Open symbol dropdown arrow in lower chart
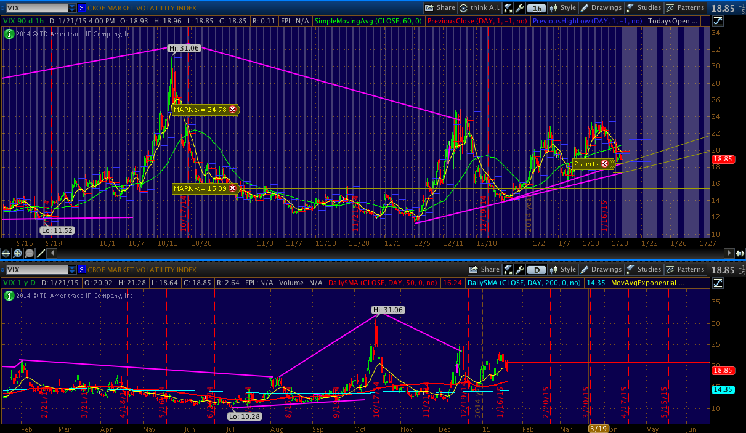The image size is (746, 433). (72, 270)
